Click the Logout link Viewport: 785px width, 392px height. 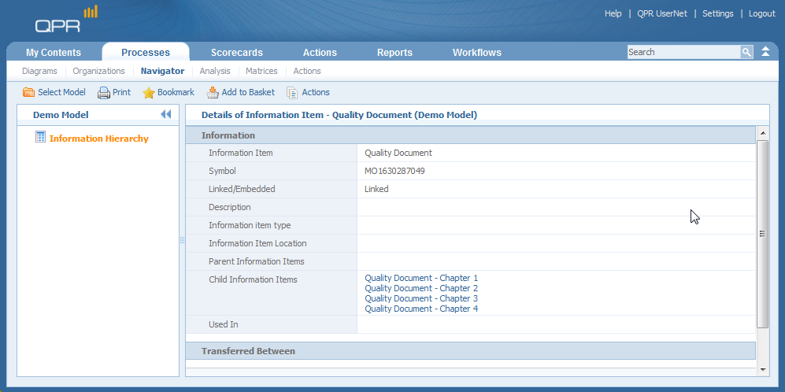click(x=761, y=13)
